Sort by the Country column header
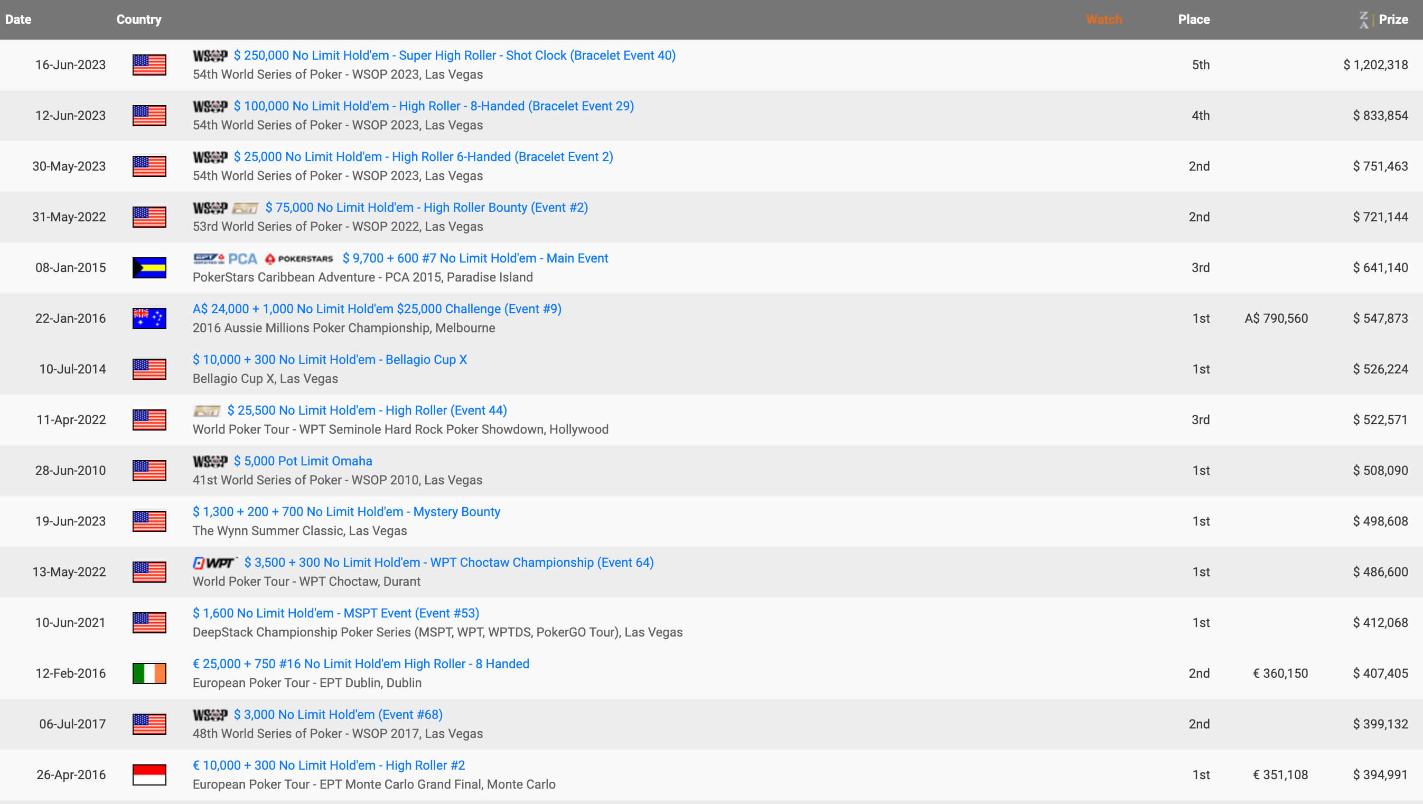The height and width of the screenshot is (804, 1423). 138,20
